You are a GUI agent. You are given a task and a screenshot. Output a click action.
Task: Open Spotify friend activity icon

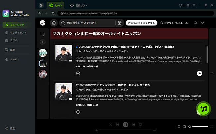[x=202, y=23]
